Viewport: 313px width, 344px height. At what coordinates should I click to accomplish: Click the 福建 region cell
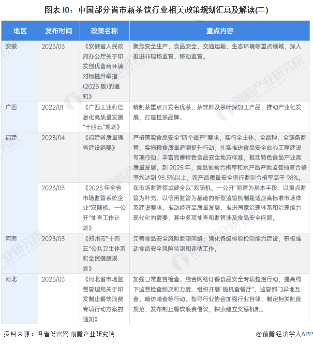point(11,137)
